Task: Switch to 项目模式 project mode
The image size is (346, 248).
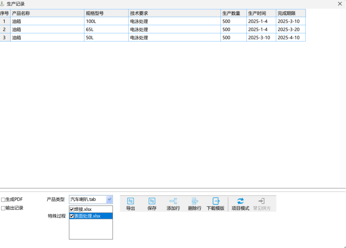Action: pyautogui.click(x=241, y=201)
